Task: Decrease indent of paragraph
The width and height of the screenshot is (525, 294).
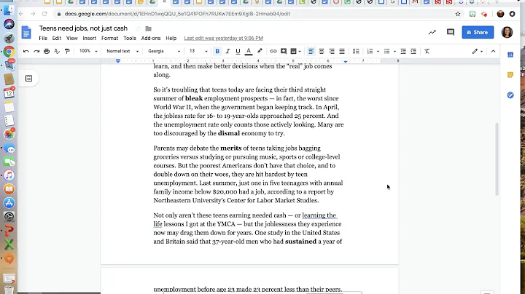Action: coord(403,51)
